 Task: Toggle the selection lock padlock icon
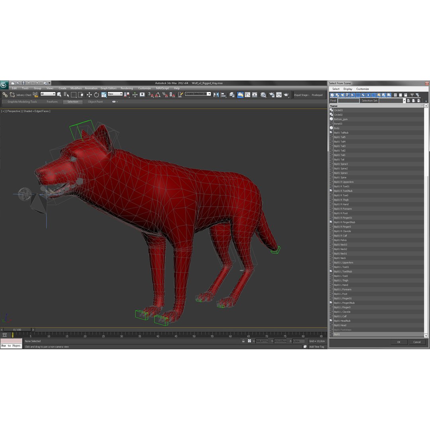[x=243, y=341]
